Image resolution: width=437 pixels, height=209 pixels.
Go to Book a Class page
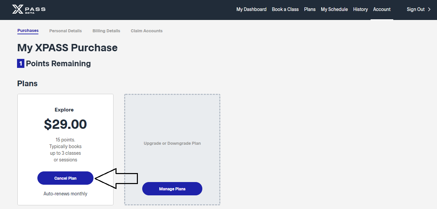pyautogui.click(x=285, y=9)
